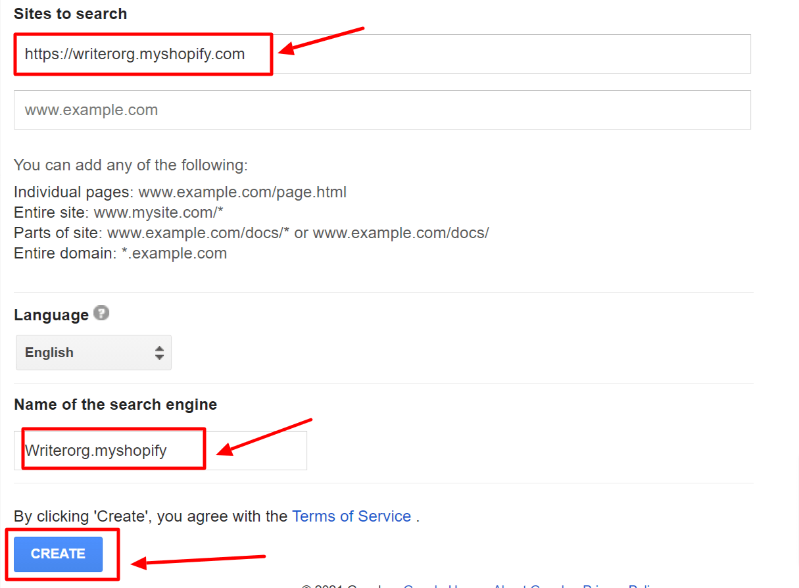This screenshot has width=799, height=588.
Task: Select a different language from the combo box
Action: pos(93,353)
